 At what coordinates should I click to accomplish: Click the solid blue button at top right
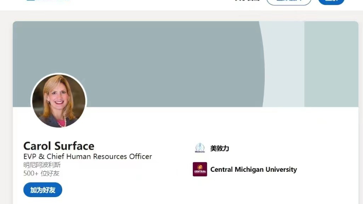pos(331,1)
